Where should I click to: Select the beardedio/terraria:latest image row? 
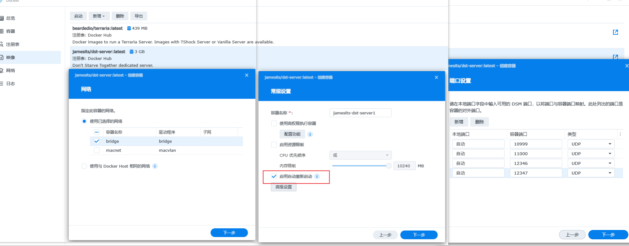258,35
